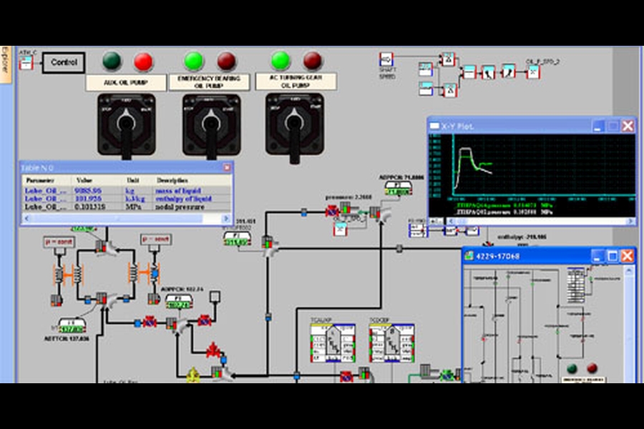Select the upper comparator block next to SHAFT SPEED
The height and width of the screenshot is (429, 644).
coord(448,59)
